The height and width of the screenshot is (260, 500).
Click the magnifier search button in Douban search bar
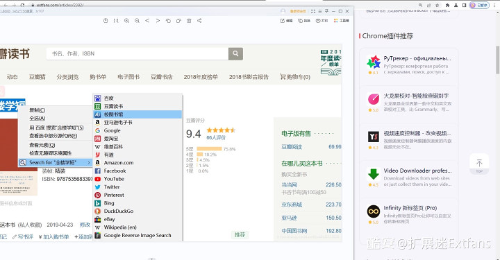[x=235, y=53]
